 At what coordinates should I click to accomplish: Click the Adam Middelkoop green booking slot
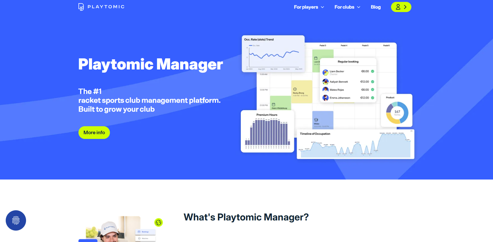280,103
